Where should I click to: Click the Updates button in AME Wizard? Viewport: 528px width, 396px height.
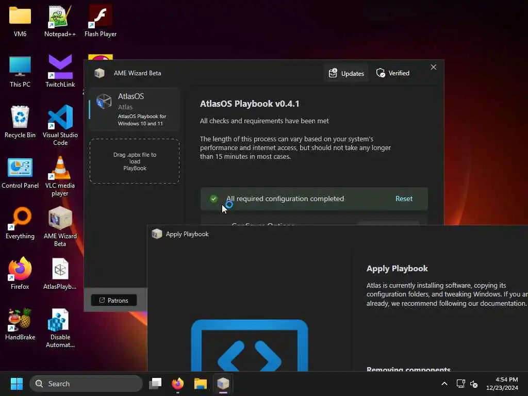click(x=346, y=73)
